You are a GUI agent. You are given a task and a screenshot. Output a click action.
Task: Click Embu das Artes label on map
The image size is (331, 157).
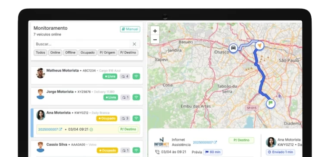point(196,106)
